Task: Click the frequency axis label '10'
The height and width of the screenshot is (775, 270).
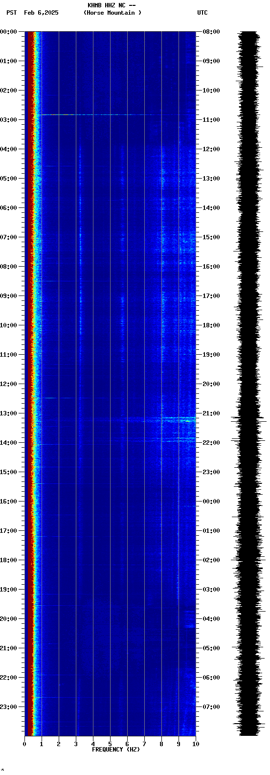Action: (x=196, y=744)
